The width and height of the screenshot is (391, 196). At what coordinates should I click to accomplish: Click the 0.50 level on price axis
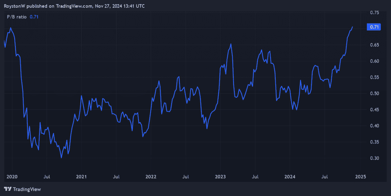click(374, 94)
